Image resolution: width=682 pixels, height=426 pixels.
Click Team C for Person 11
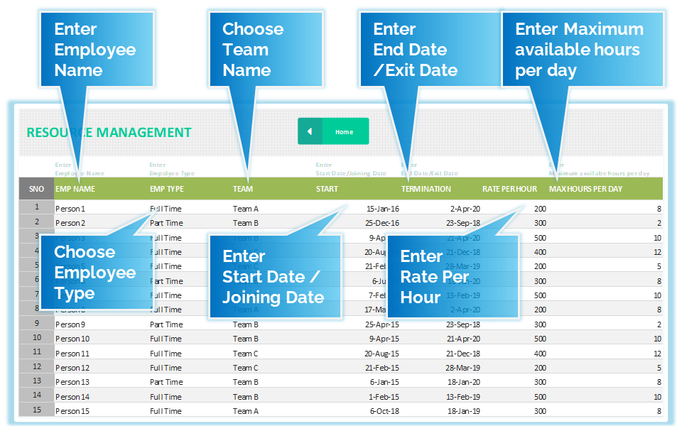[245, 354]
